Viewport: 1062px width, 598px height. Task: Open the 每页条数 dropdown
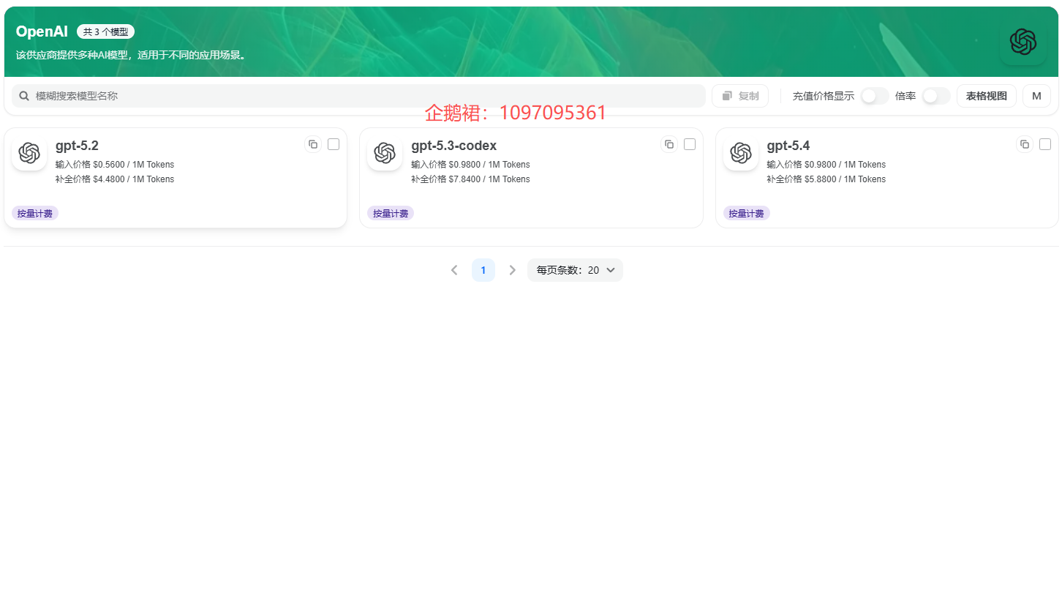click(575, 270)
